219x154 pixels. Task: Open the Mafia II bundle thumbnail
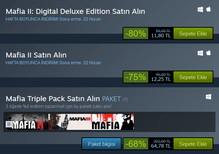coord(27,122)
